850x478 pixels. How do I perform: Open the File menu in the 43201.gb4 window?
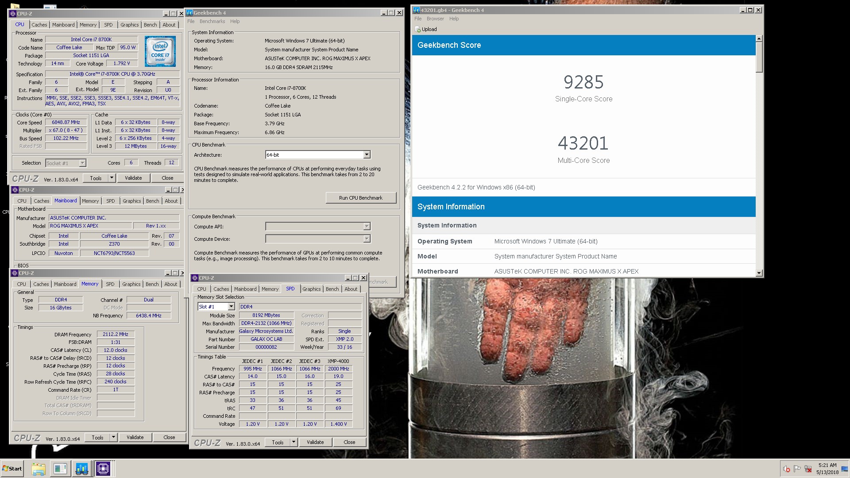[x=418, y=19]
